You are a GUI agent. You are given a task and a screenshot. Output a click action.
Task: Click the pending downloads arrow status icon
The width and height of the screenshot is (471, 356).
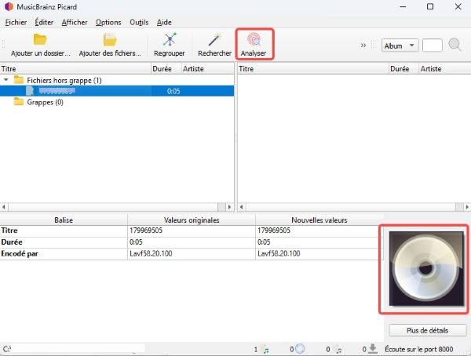click(x=373, y=349)
